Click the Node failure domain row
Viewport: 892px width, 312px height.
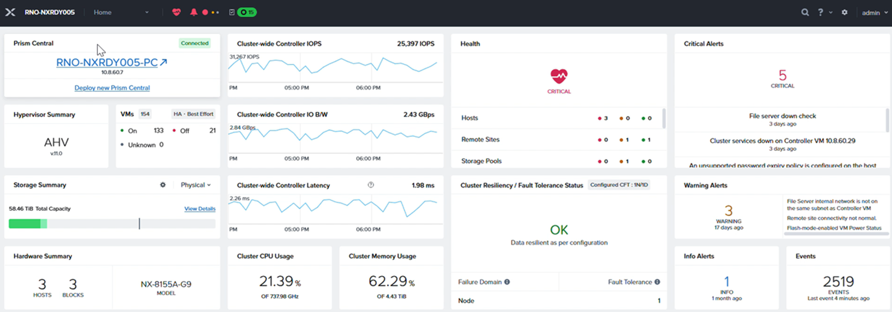(559, 300)
